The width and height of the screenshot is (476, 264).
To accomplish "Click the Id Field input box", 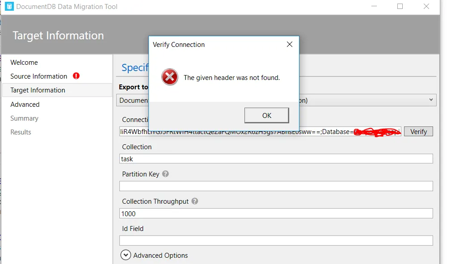I will coord(276,241).
